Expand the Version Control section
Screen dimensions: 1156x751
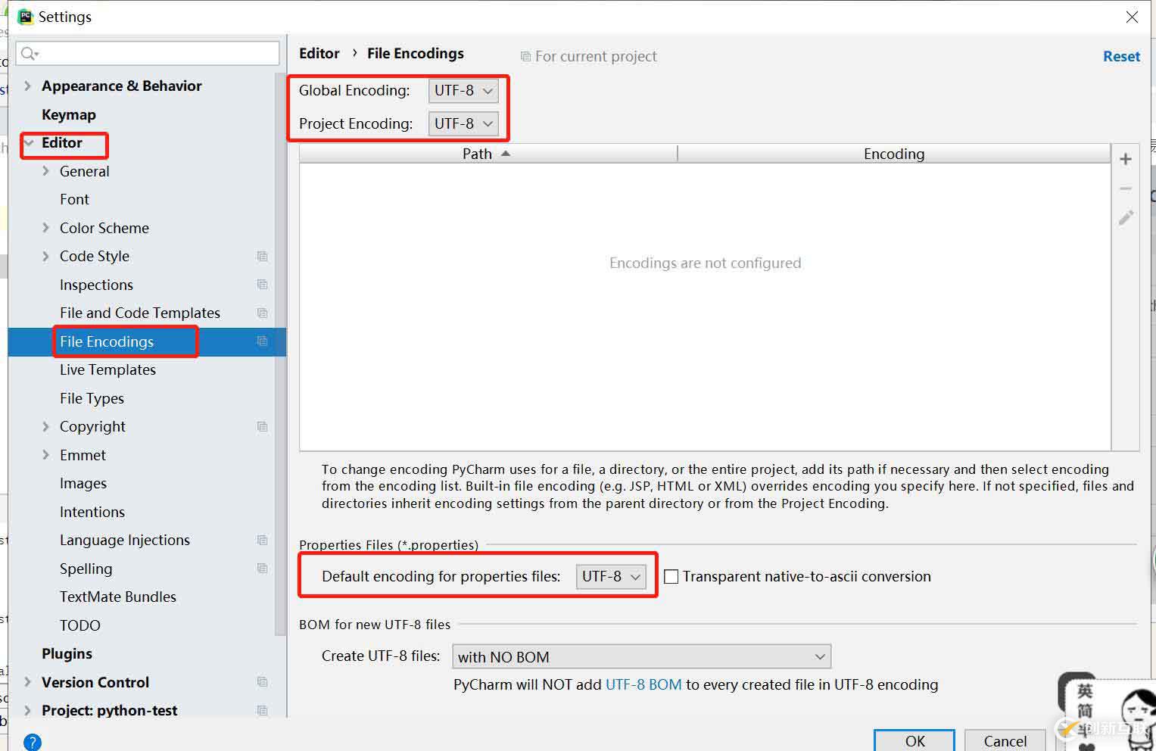click(x=28, y=682)
